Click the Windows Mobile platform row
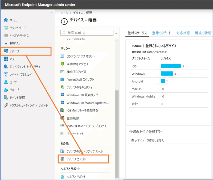 pyautogui.click(x=169, y=96)
